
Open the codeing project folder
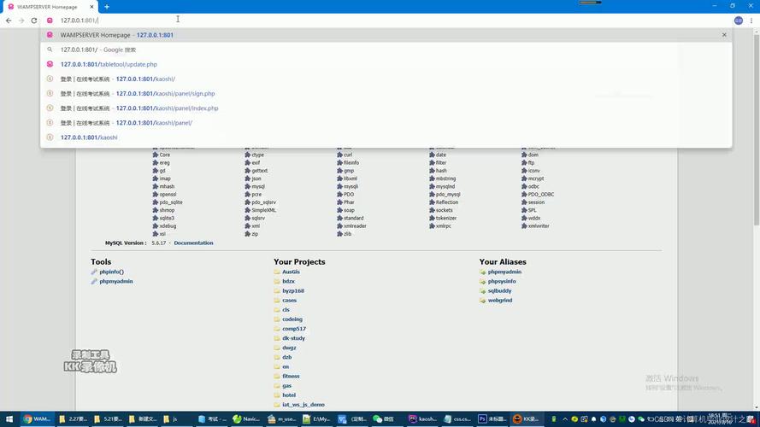point(292,319)
